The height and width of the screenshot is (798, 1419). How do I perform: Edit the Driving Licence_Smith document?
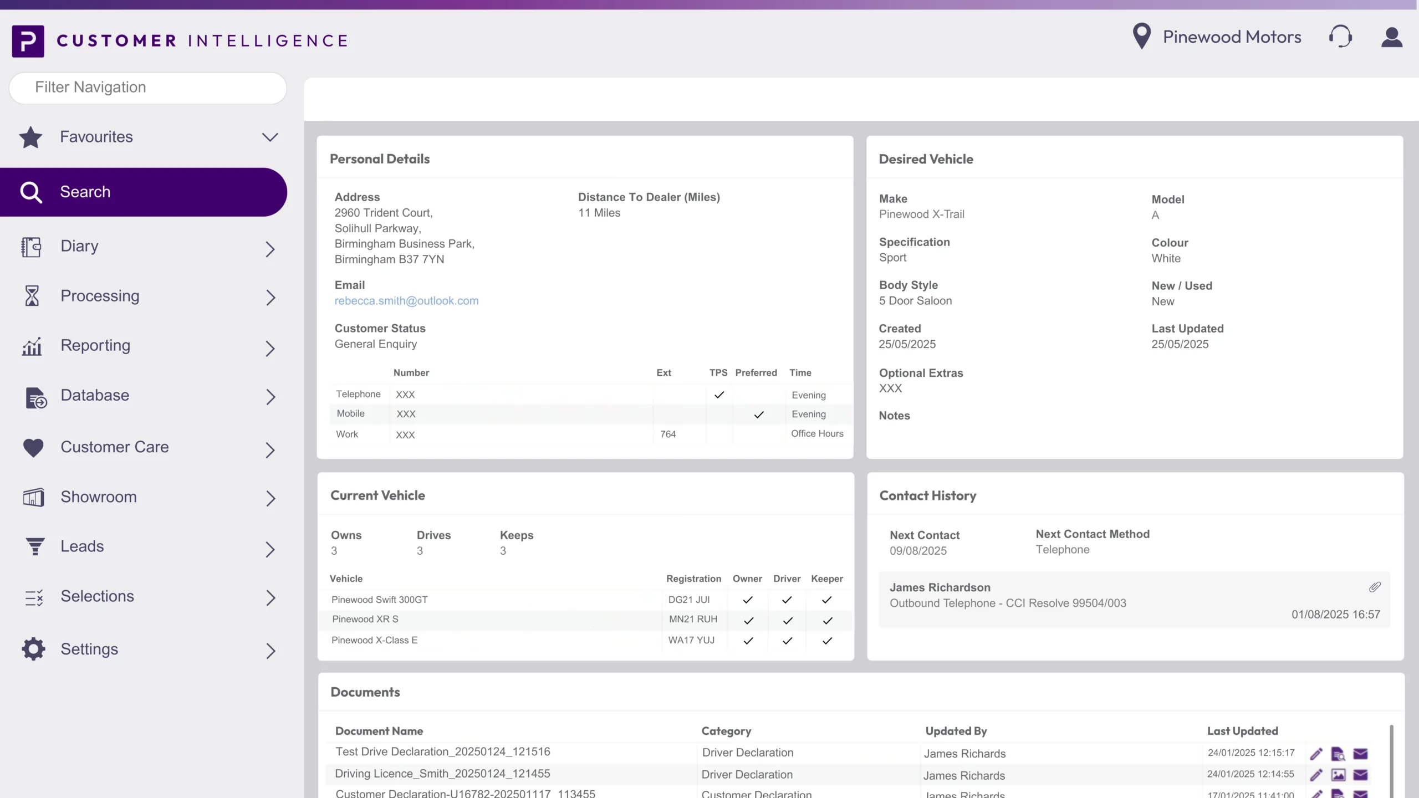(x=1316, y=775)
